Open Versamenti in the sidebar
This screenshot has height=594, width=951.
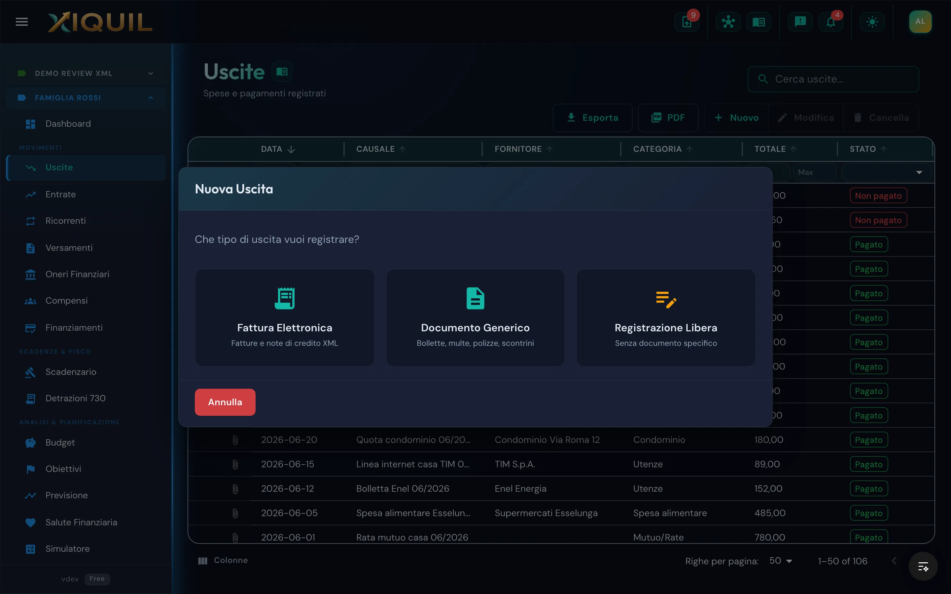86,248
